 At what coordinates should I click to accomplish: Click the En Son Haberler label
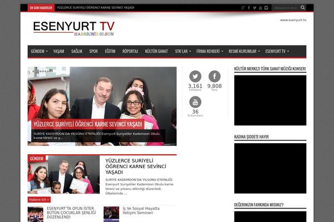(x=41, y=8)
